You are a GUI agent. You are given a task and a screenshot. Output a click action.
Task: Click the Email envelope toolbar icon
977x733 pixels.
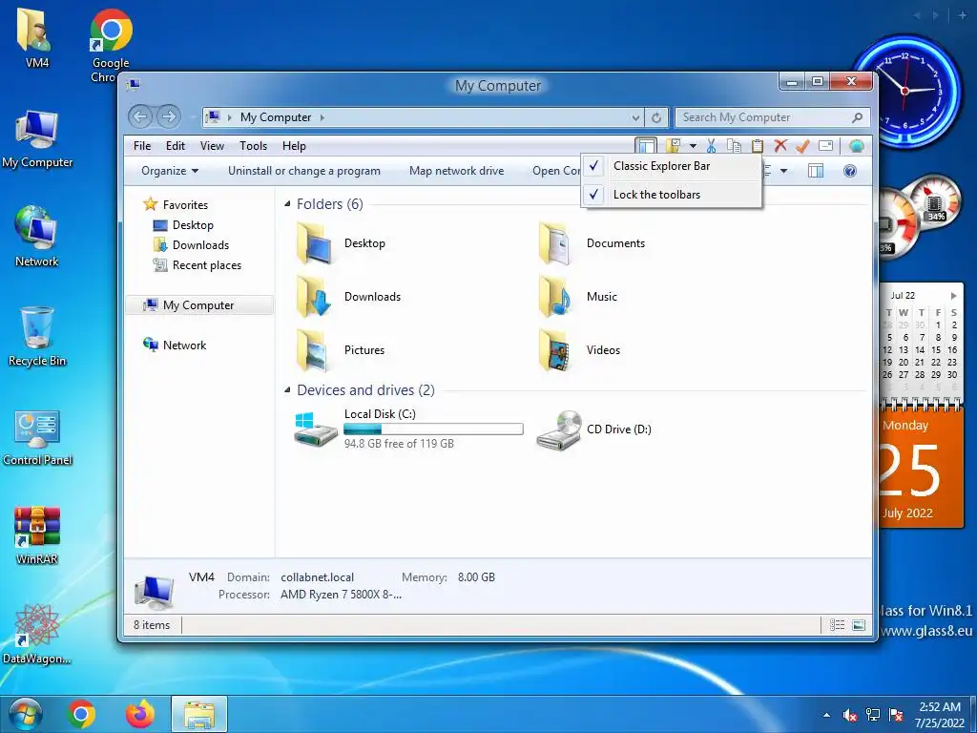825,146
